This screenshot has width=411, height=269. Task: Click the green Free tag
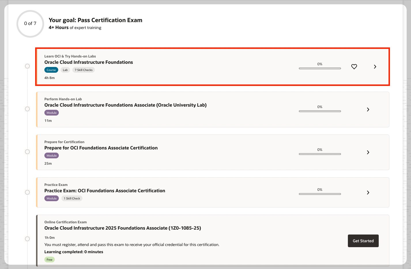click(50, 260)
